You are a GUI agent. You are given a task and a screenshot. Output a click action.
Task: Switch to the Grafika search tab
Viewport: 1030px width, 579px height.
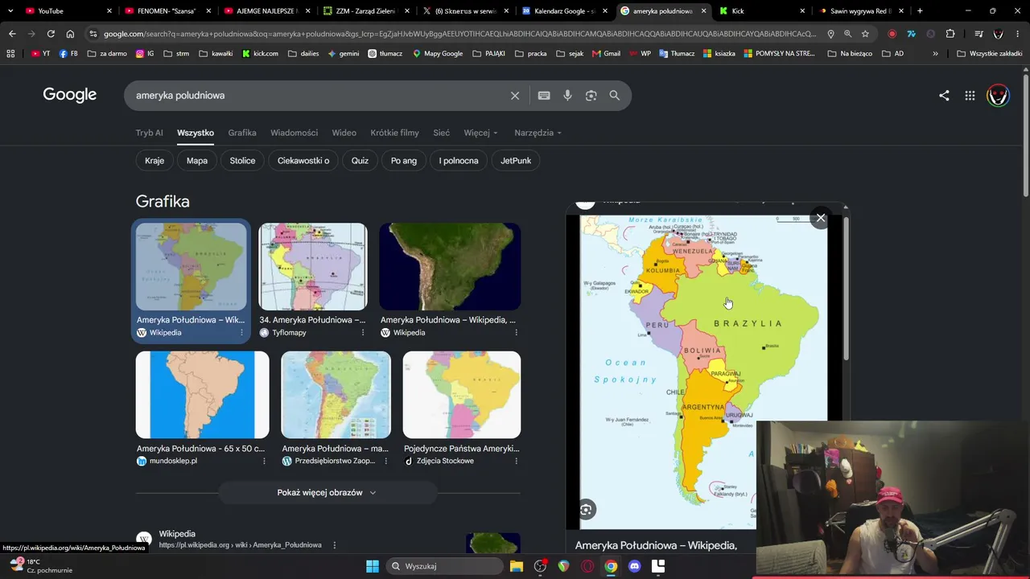coord(242,133)
